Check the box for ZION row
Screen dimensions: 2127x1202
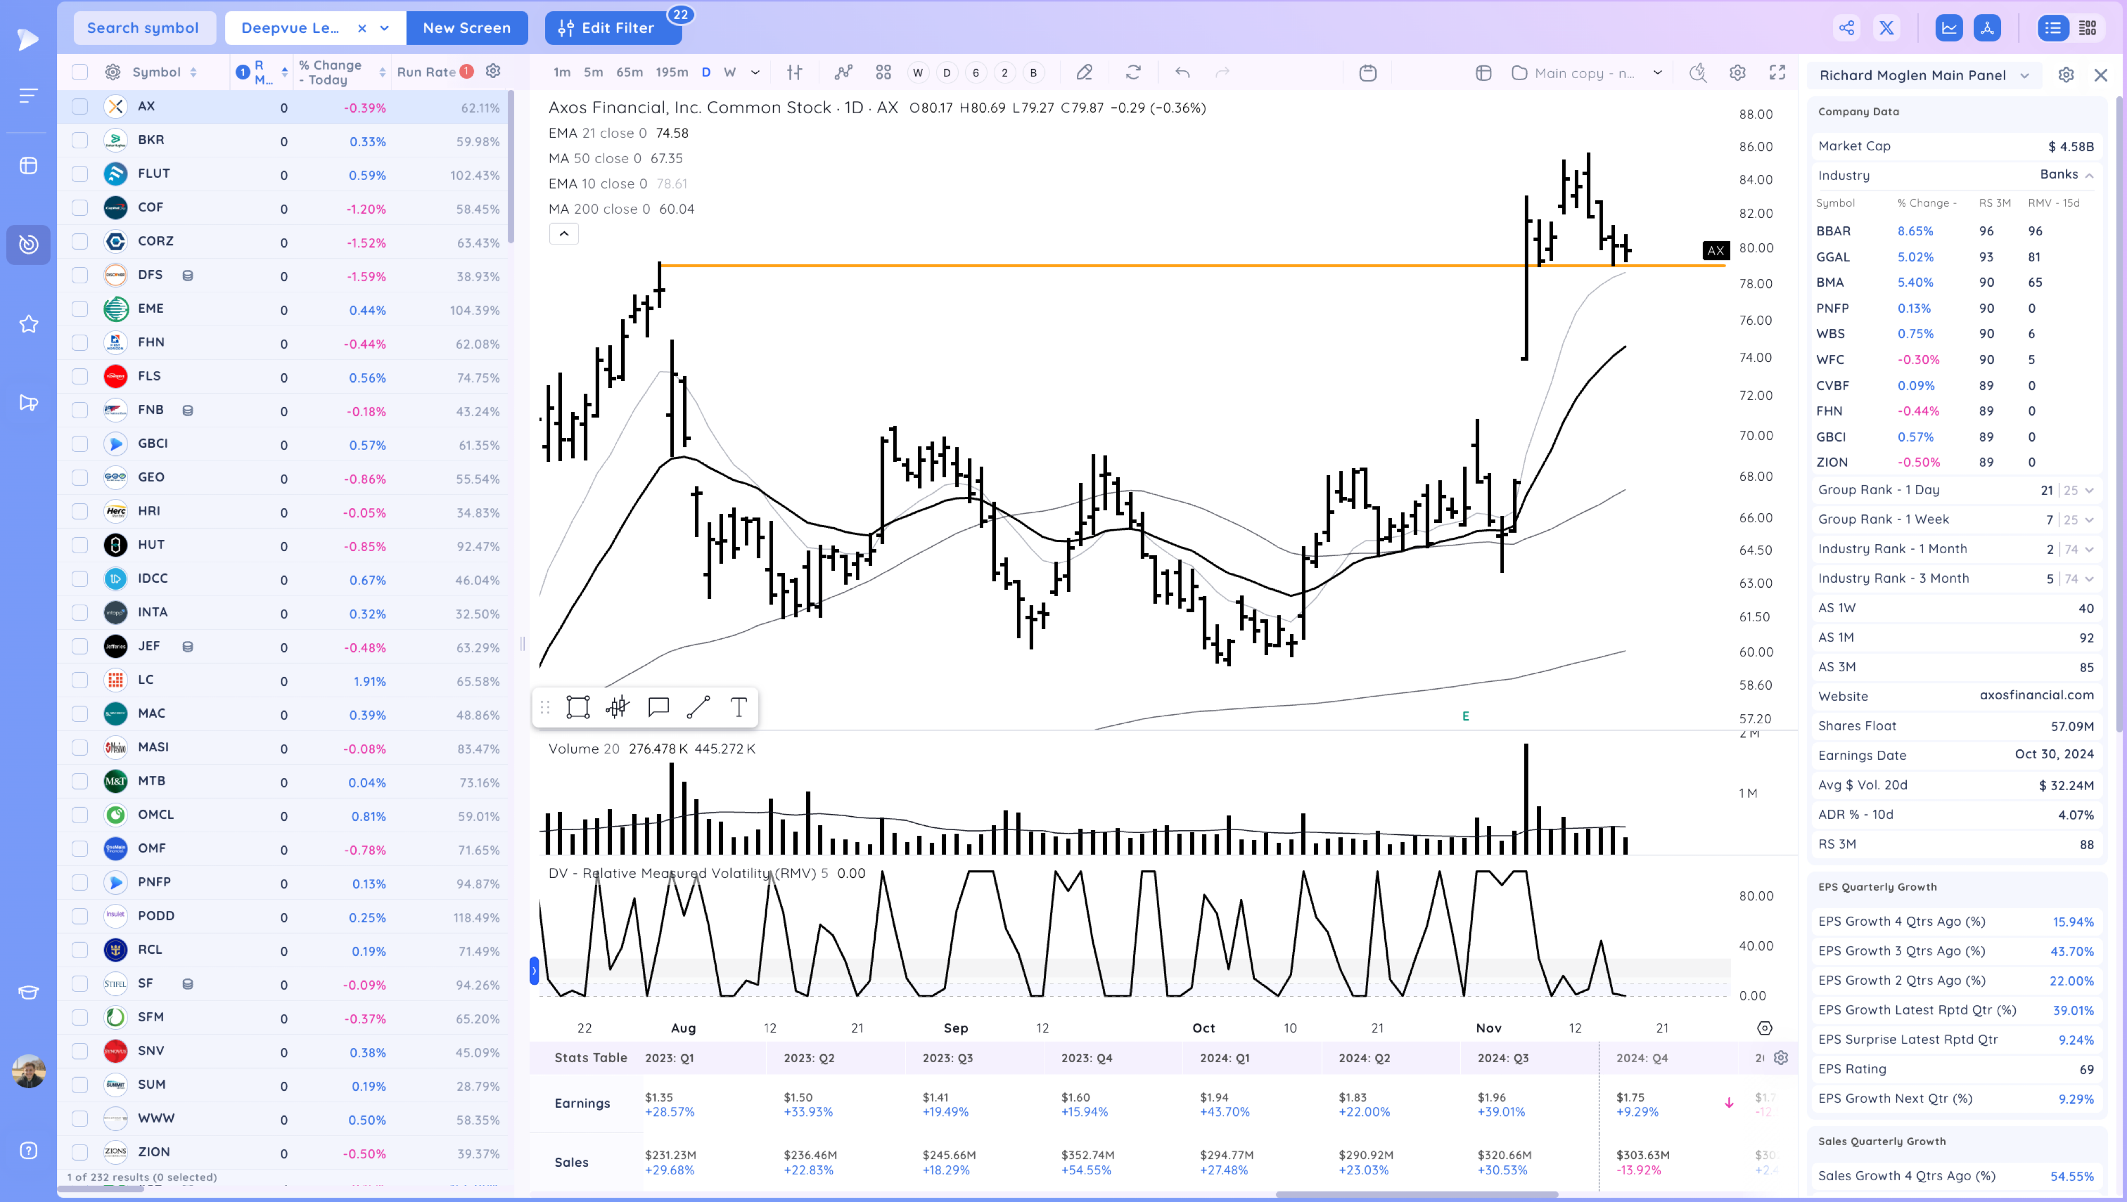pyautogui.click(x=79, y=1153)
